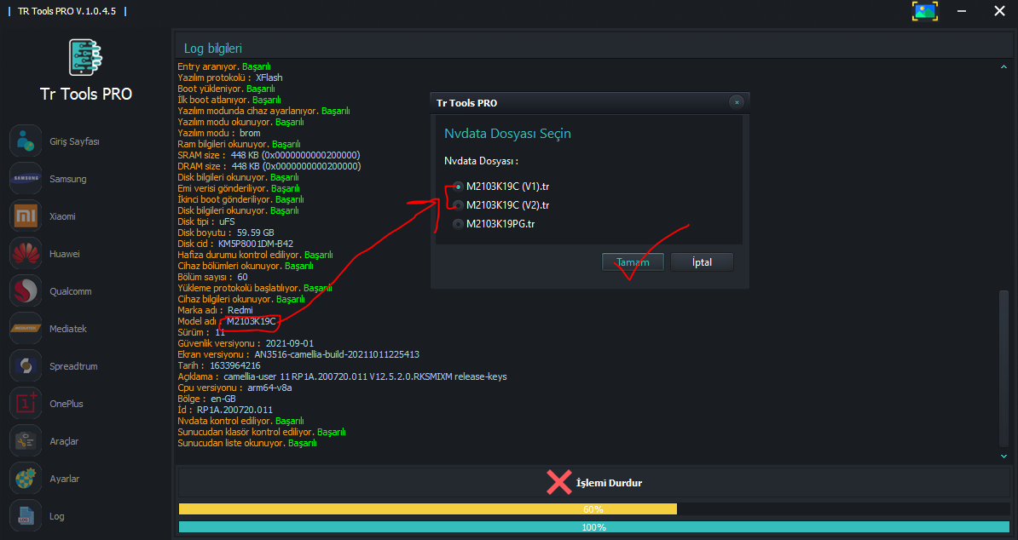Minimize the TR Tools PRO window
This screenshot has width=1018, height=540.
tap(962, 11)
